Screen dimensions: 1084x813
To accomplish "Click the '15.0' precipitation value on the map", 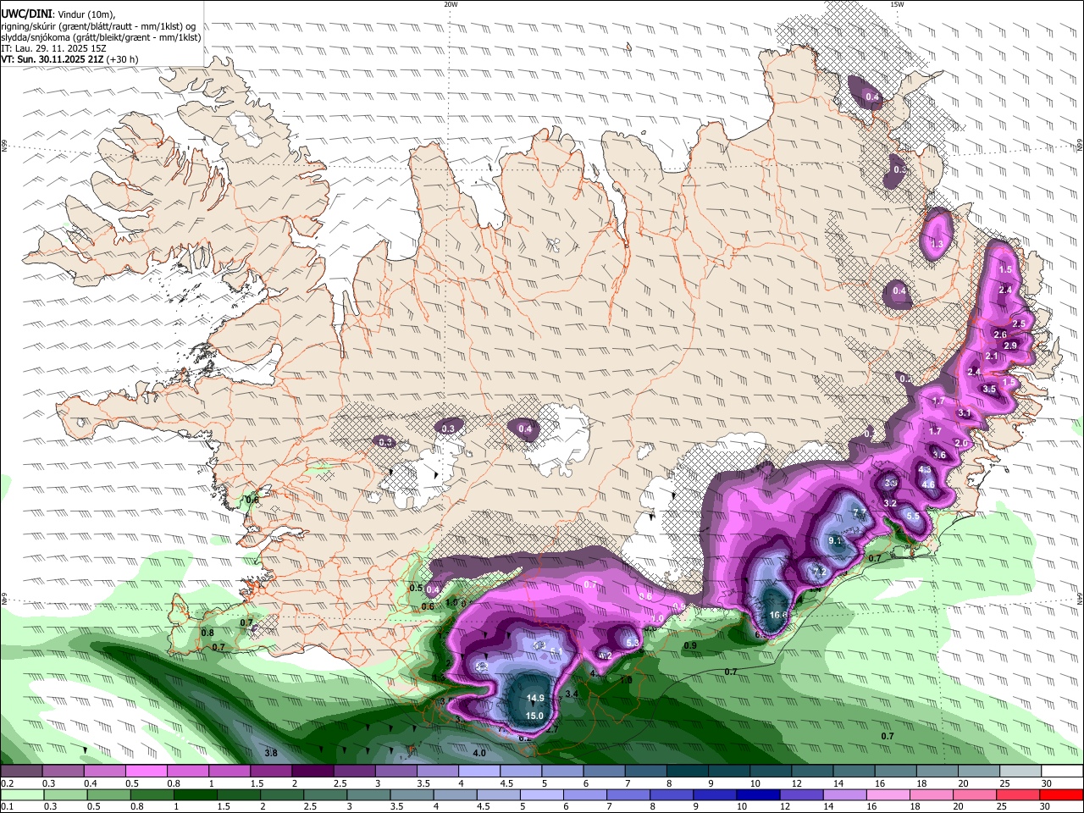I will (534, 716).
